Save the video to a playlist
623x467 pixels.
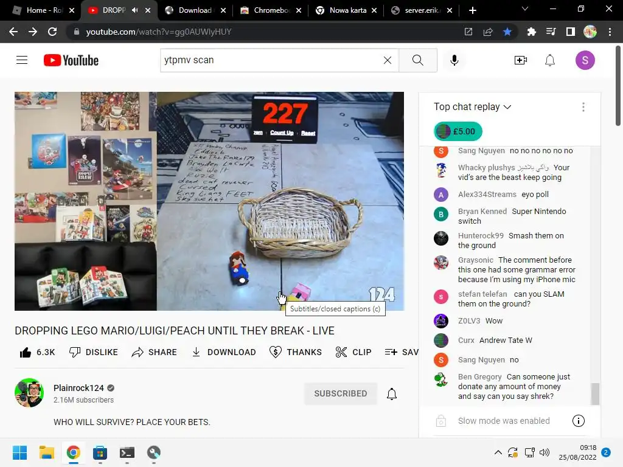pos(402,352)
